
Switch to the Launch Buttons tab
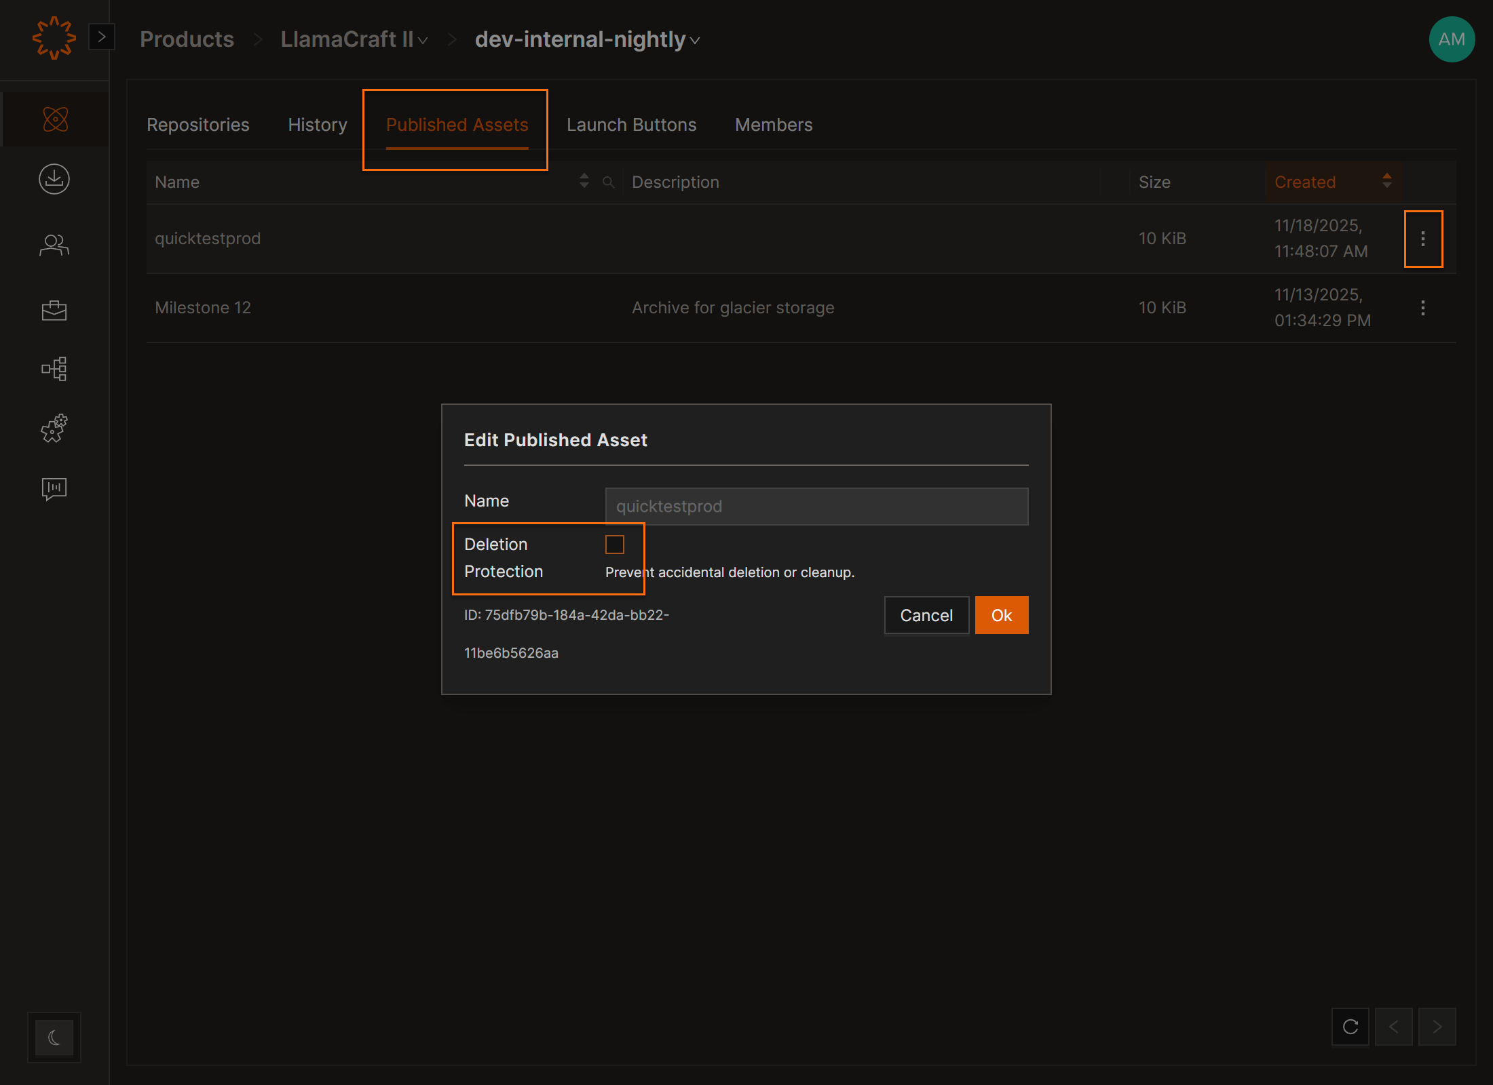(631, 125)
